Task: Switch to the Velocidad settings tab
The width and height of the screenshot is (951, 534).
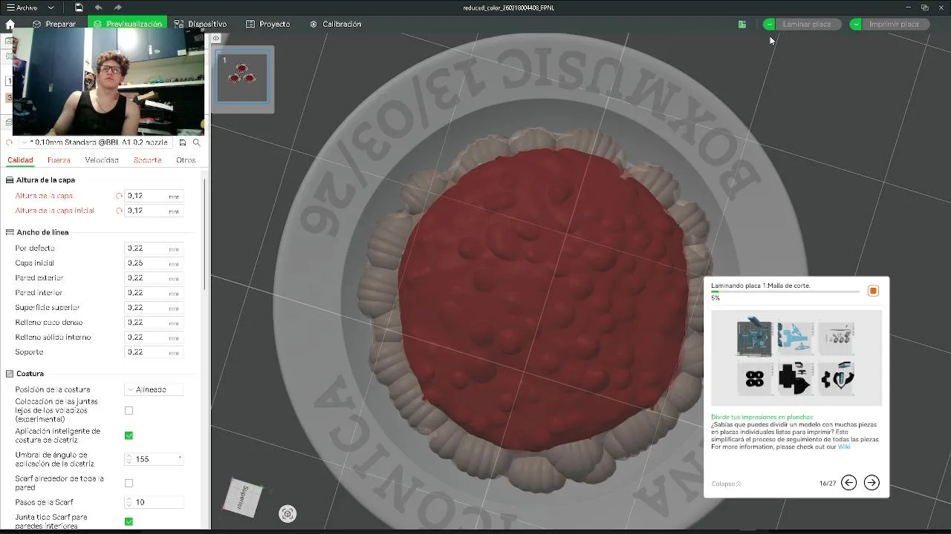Action: (x=102, y=160)
